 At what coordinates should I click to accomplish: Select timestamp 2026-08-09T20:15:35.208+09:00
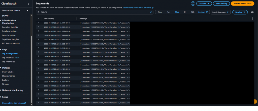pos(57,86)
